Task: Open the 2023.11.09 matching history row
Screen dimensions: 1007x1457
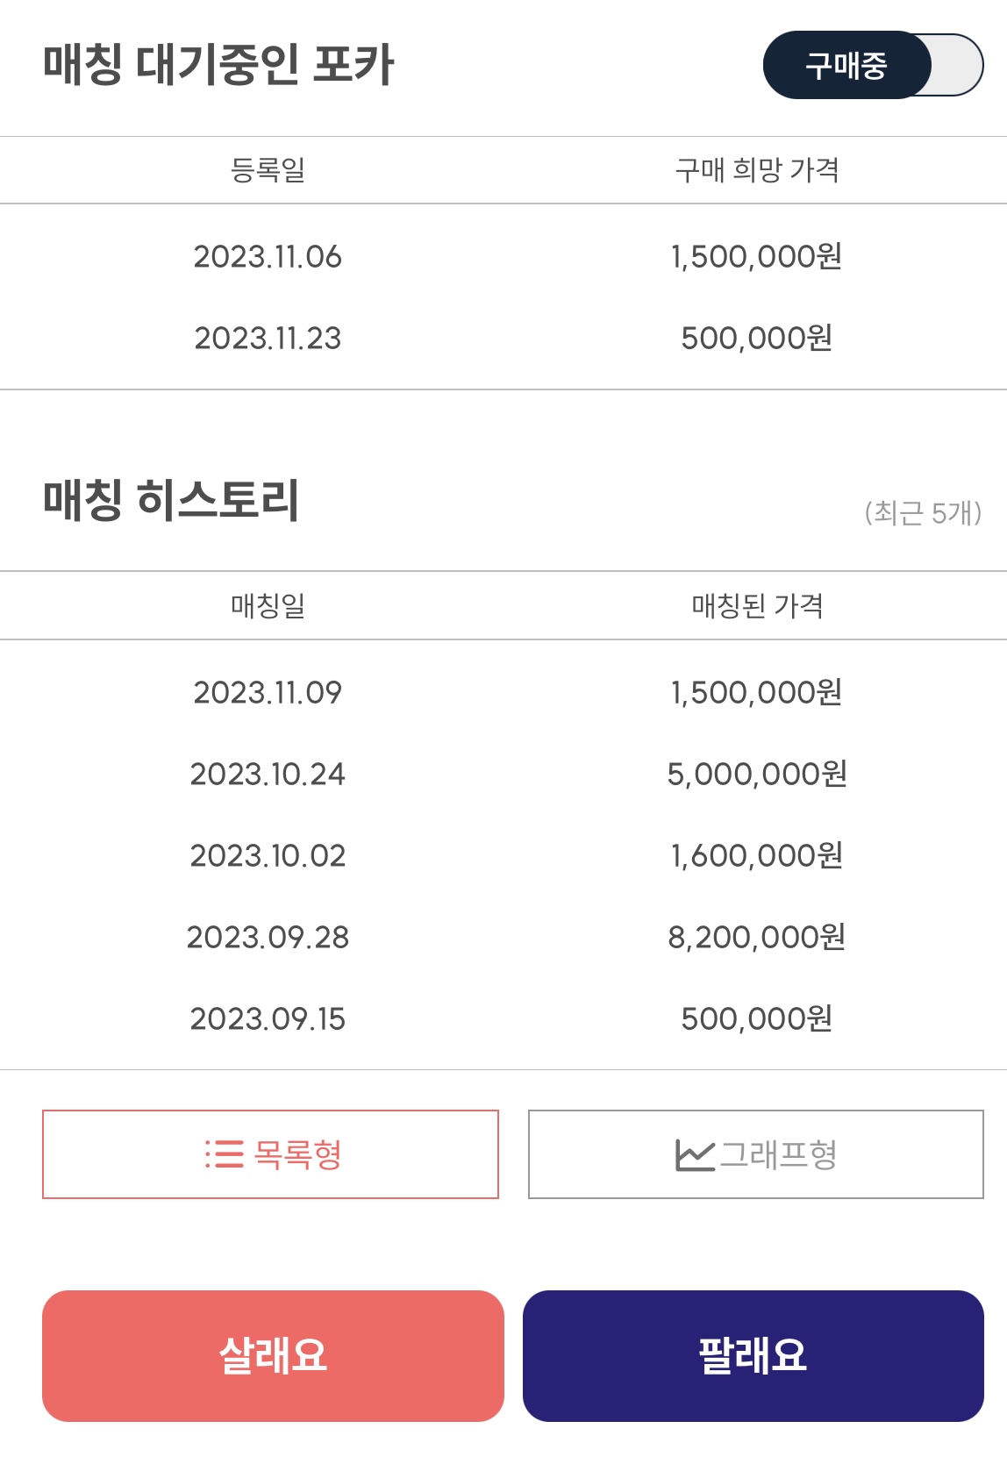Action: point(503,692)
